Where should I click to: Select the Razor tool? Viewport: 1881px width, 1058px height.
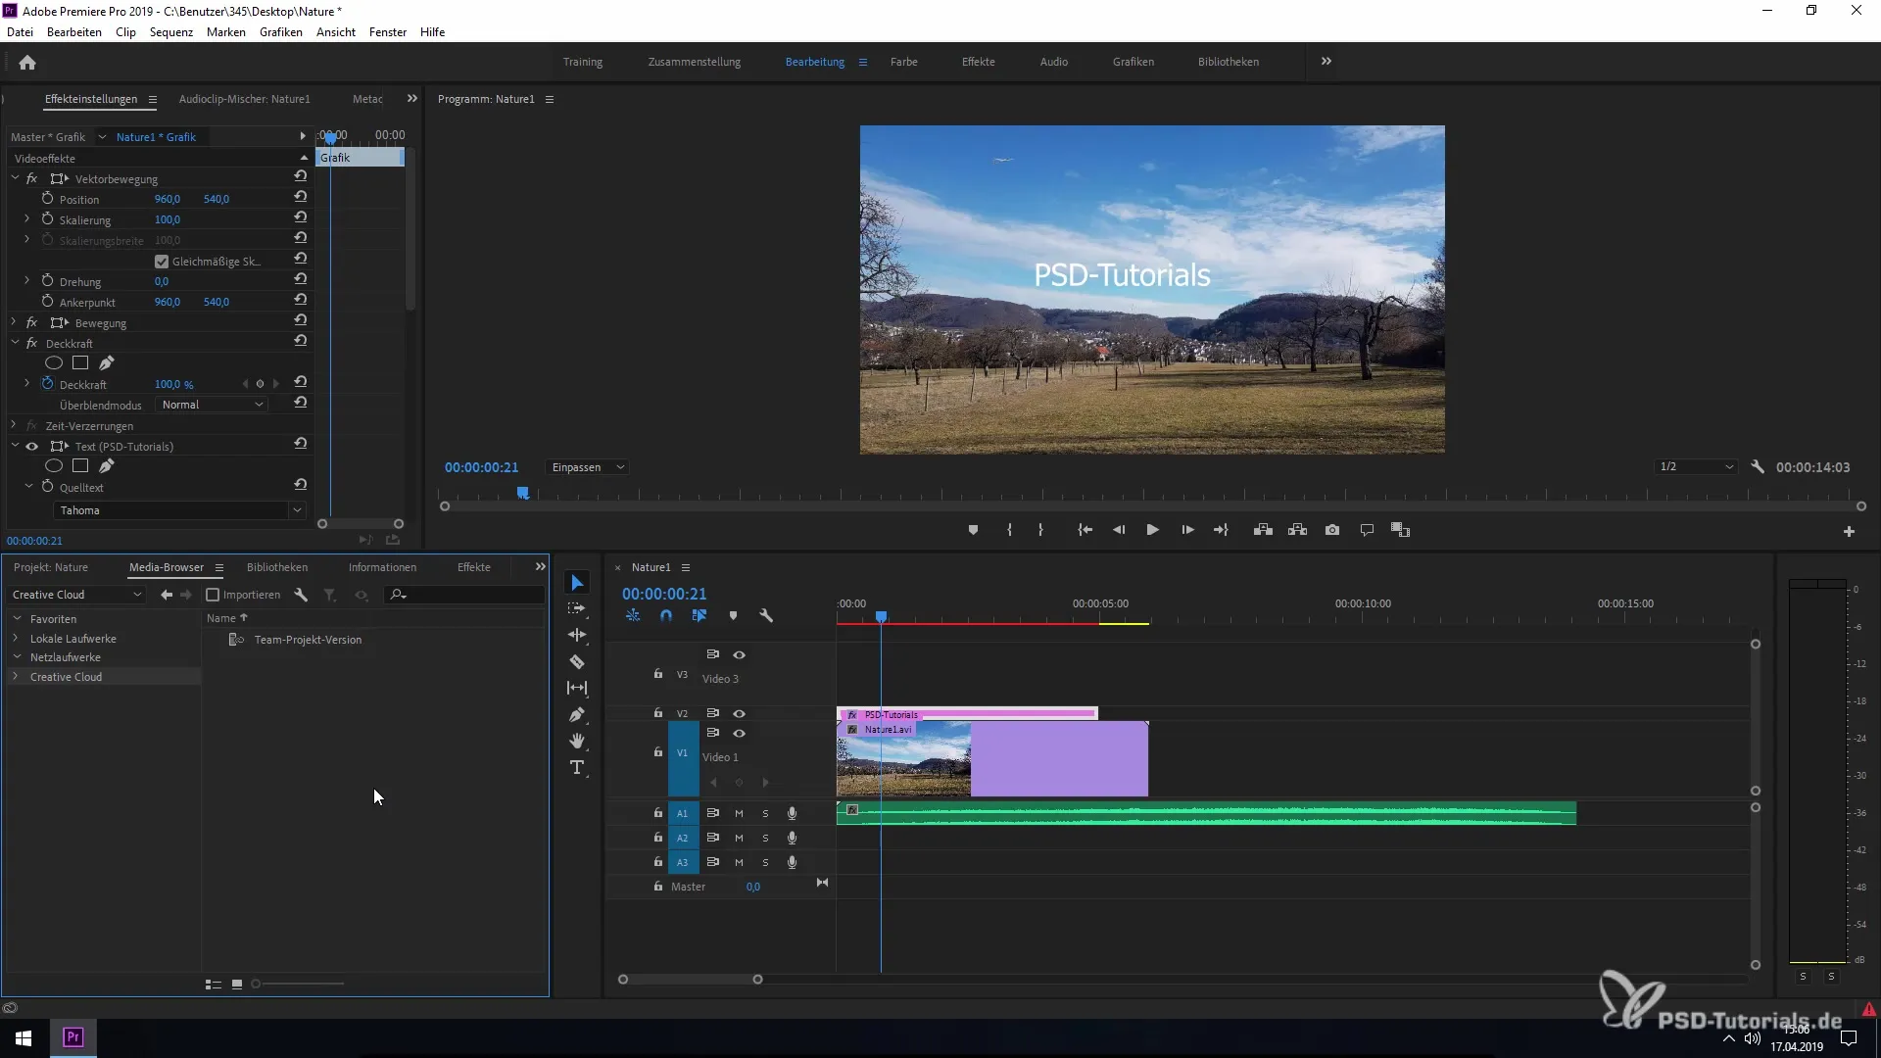click(x=577, y=661)
